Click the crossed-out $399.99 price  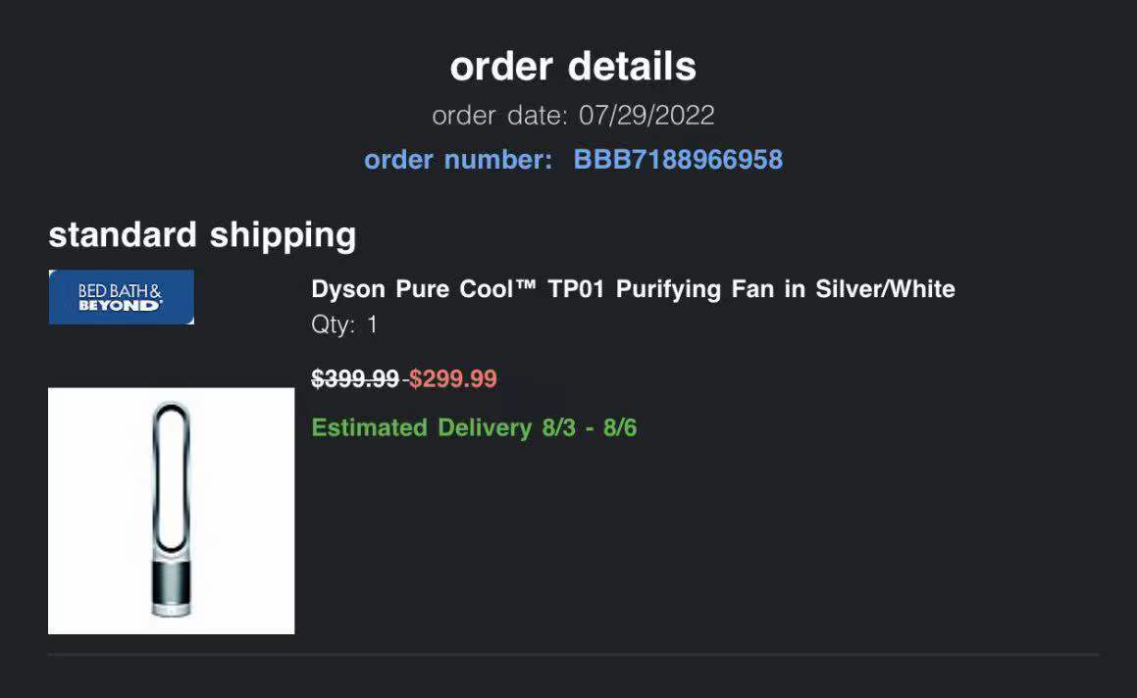coord(355,378)
